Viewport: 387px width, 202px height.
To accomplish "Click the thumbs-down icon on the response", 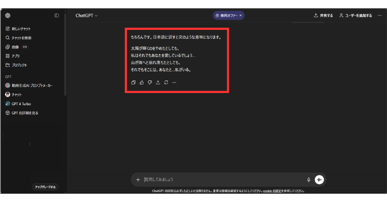I will (150, 82).
